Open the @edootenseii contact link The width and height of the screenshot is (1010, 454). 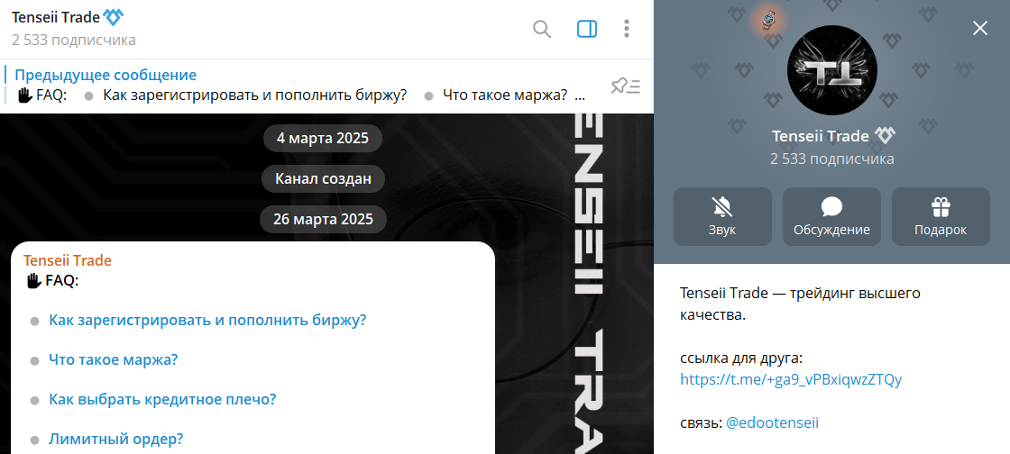(772, 423)
